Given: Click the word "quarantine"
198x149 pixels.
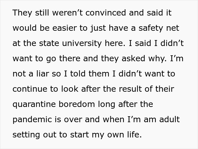Looking at the screenshot, I should (34, 104).
